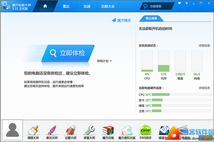214x142 pixels.
Task: Open the title bar menu arrow
Action: point(187,3)
